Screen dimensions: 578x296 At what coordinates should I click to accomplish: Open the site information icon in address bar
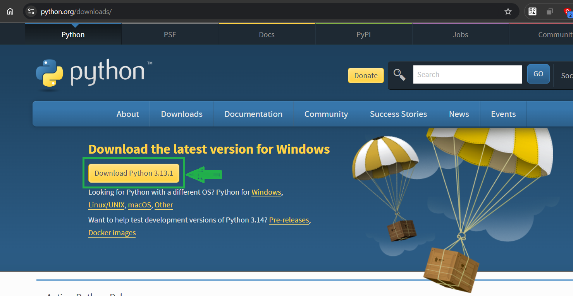click(31, 12)
